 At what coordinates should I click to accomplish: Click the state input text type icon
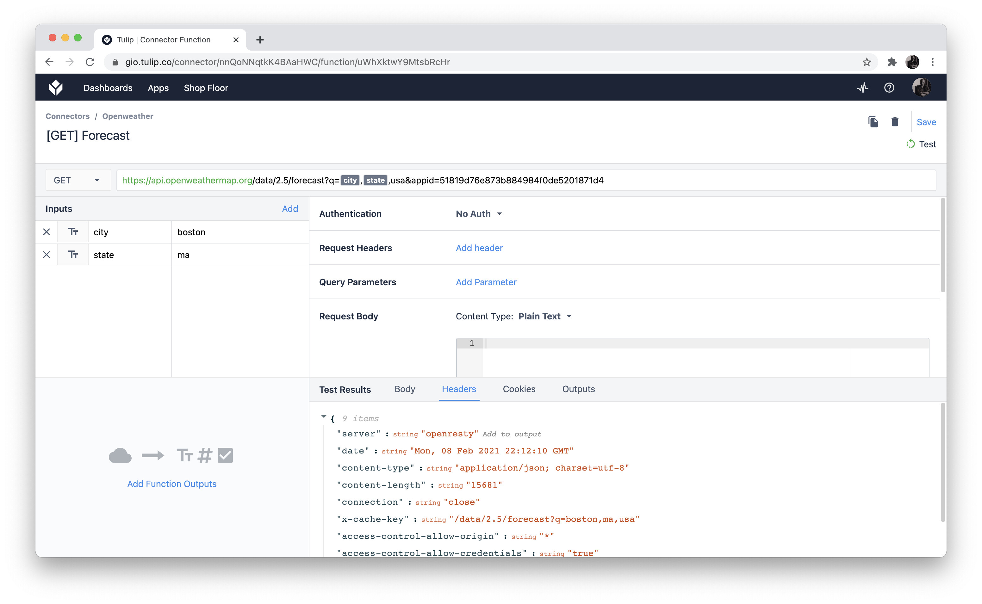point(73,255)
